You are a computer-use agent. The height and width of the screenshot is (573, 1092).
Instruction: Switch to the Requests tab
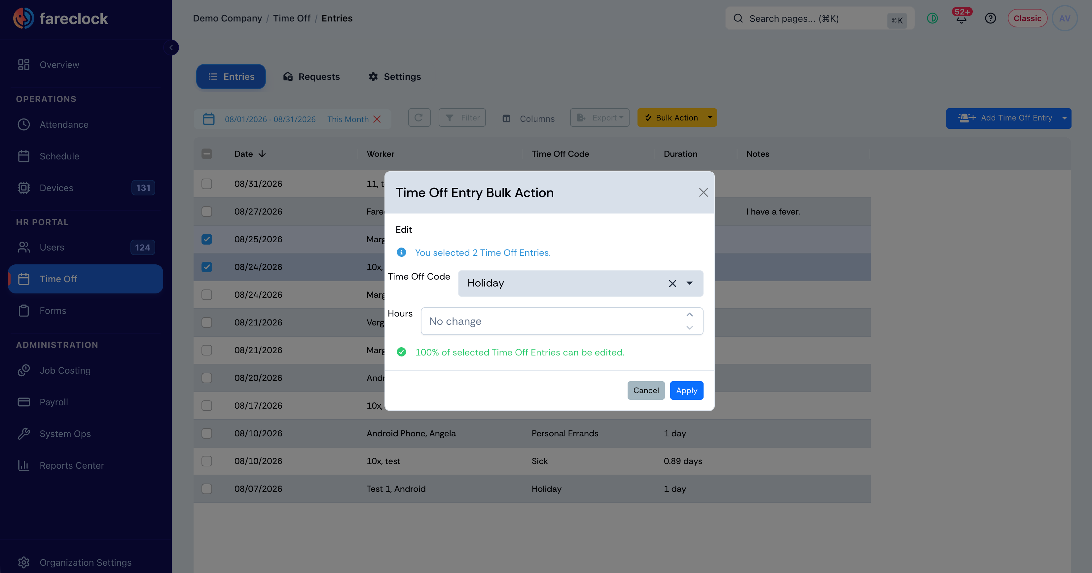pos(311,77)
